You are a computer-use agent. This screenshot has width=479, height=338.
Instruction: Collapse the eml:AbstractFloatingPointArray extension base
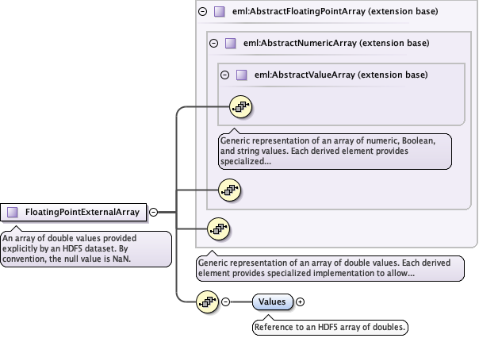click(x=202, y=12)
